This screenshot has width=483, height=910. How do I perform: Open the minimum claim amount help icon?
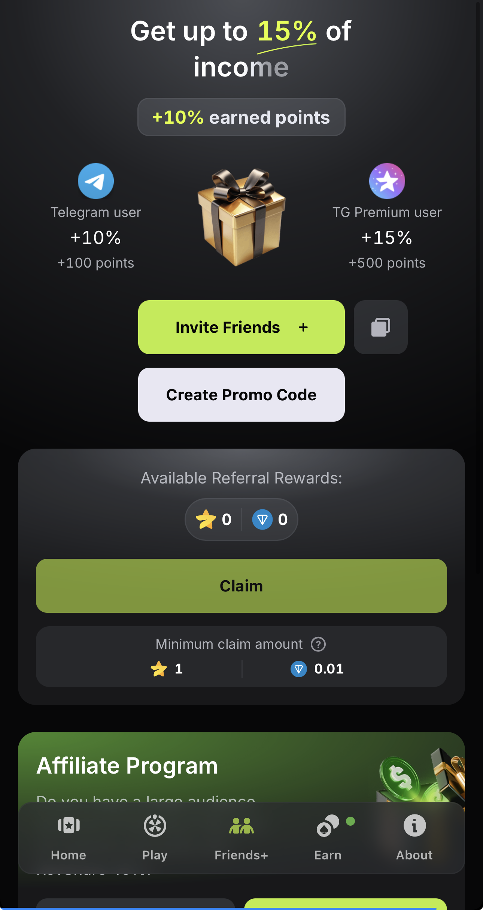point(318,644)
